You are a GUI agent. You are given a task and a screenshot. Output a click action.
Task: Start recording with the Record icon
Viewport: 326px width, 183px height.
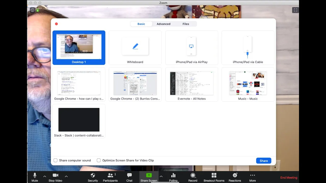193,175
